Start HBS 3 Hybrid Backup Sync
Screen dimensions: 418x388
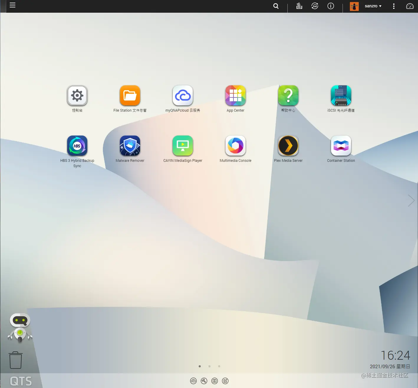coord(77,146)
